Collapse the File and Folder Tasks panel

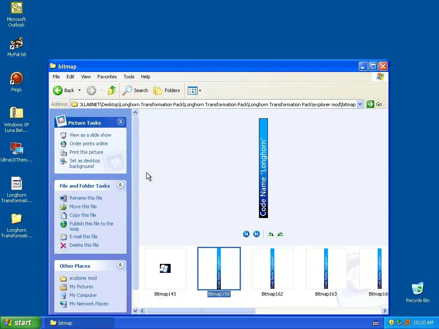click(120, 185)
